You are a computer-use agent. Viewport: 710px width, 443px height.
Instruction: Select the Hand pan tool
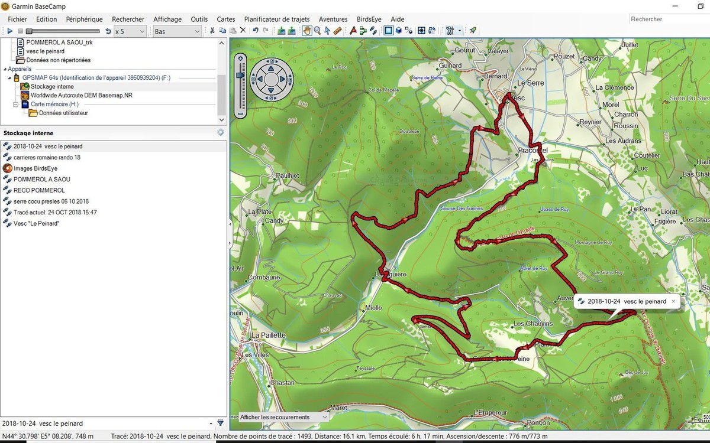pyautogui.click(x=307, y=31)
